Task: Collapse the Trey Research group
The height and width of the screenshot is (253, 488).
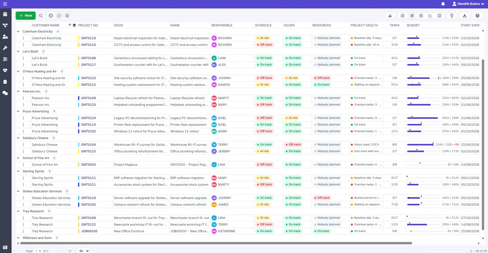Action: click(18, 211)
